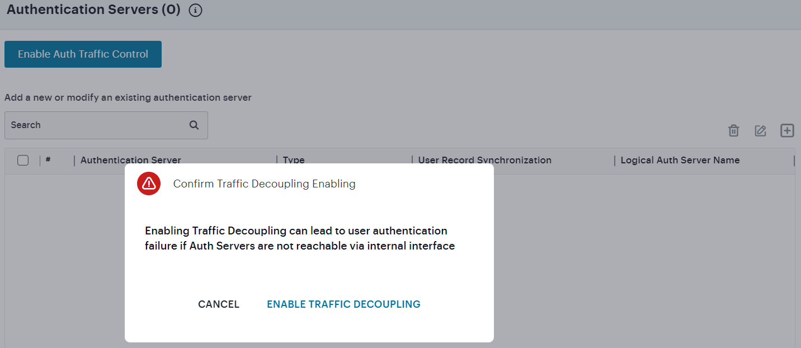Click the Confirm Traffic Decoupling Enabling dialog title

click(264, 184)
